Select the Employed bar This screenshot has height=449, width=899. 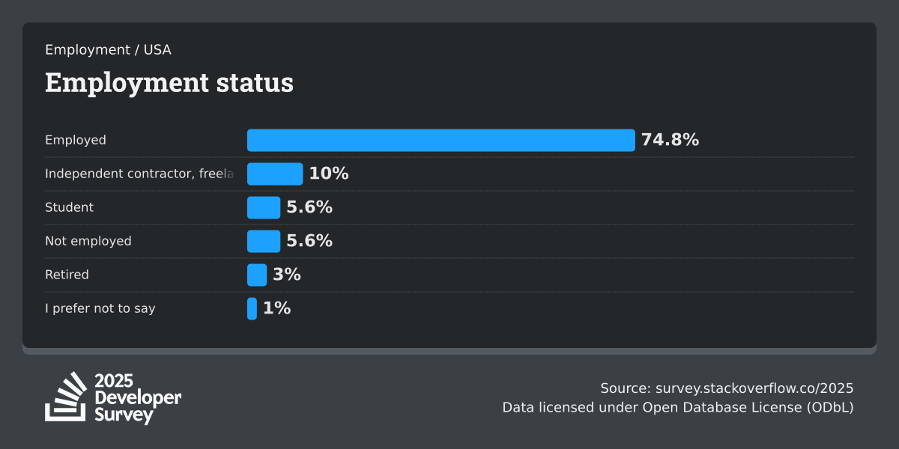(x=441, y=140)
